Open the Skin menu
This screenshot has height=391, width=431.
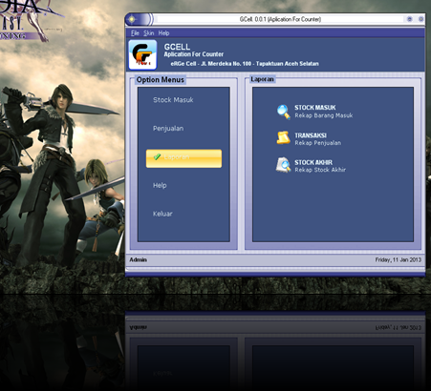tap(148, 33)
